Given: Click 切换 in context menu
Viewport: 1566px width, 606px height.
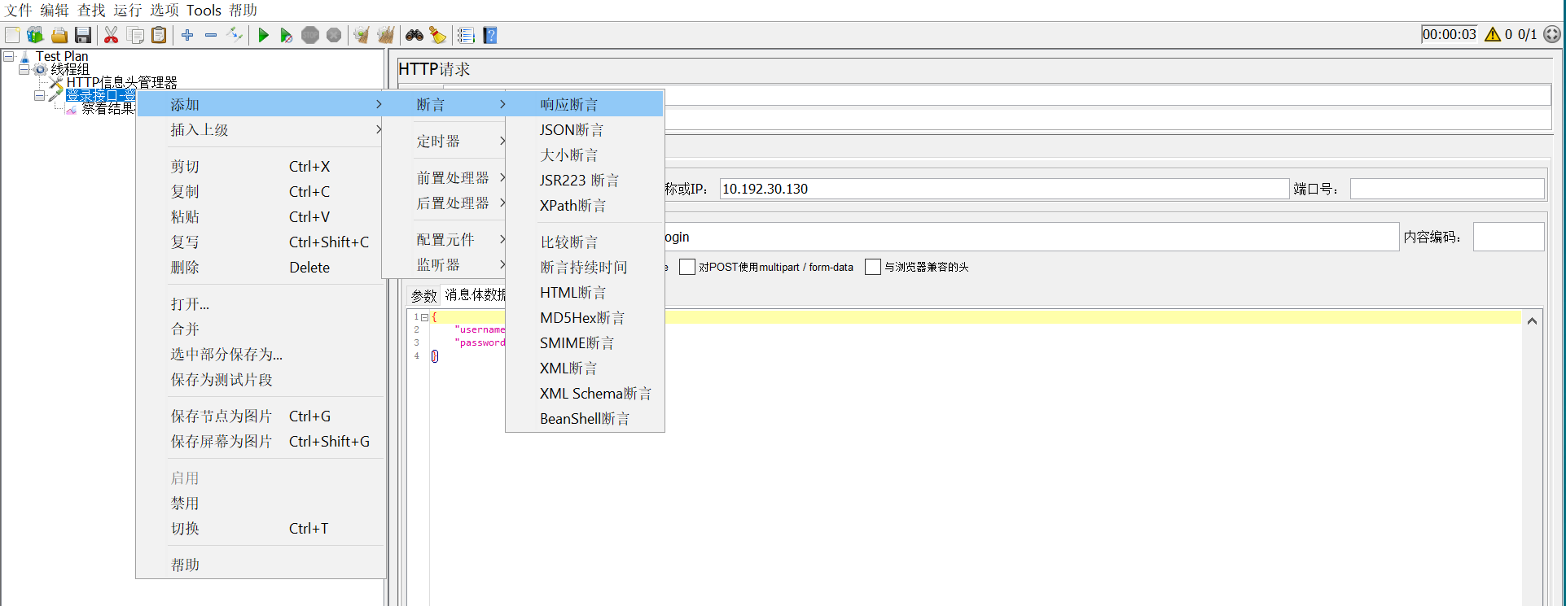Looking at the screenshot, I should (261, 528).
